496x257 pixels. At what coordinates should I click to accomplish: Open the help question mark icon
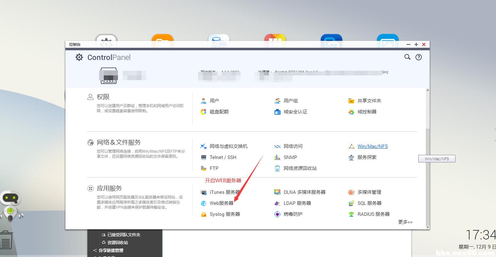coord(419,57)
